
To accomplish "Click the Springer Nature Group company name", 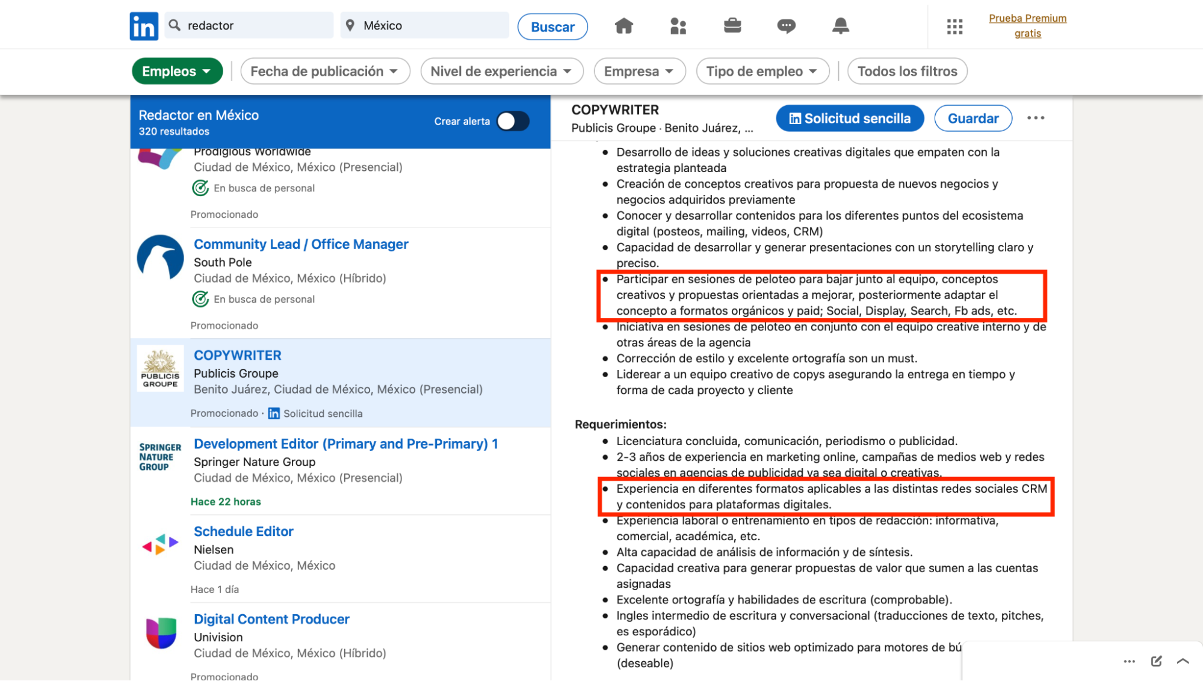I will click(254, 462).
